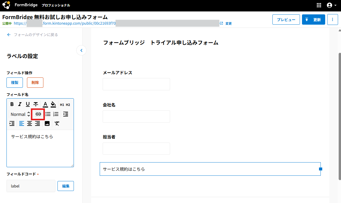Click the FormBridge logo

coord(6,5)
